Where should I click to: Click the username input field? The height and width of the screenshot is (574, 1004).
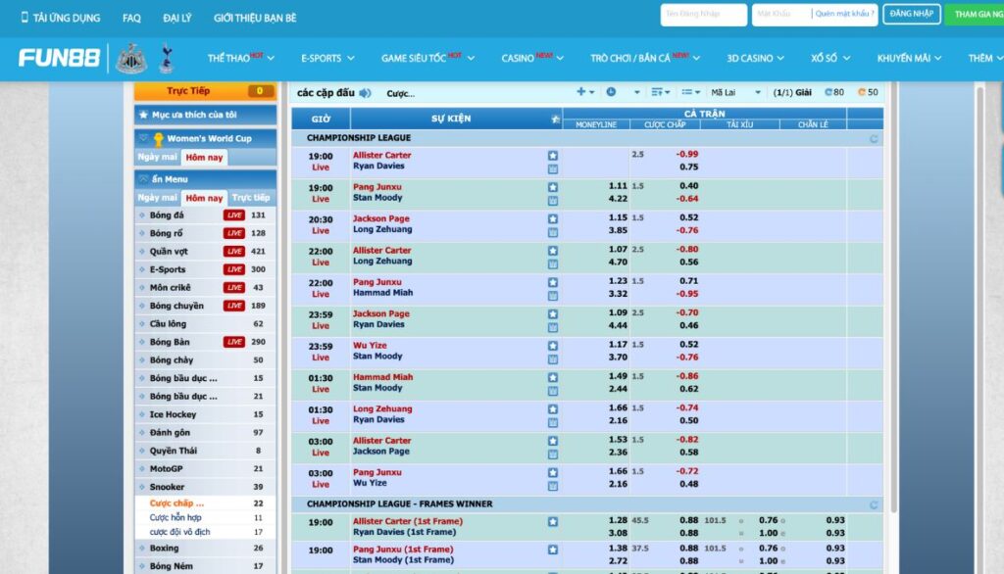(703, 14)
